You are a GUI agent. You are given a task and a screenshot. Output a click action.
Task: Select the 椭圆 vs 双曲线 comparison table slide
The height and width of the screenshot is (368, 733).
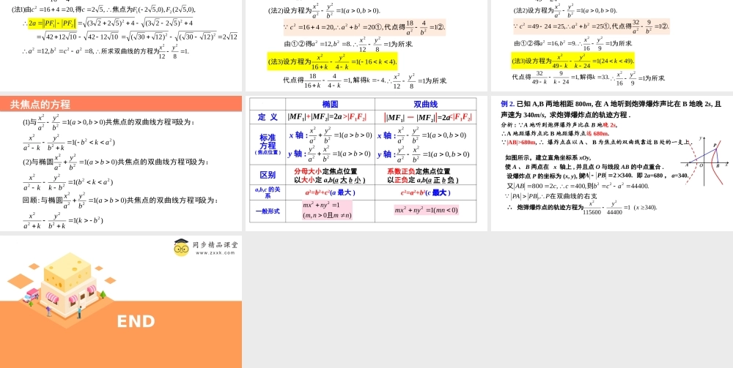point(366,164)
